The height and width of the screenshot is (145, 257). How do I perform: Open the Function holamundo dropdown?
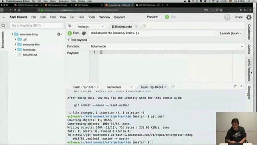point(242,47)
